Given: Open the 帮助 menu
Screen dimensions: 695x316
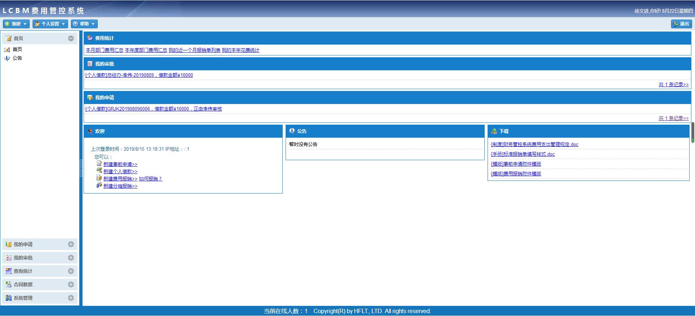Looking at the screenshot, I should point(84,24).
